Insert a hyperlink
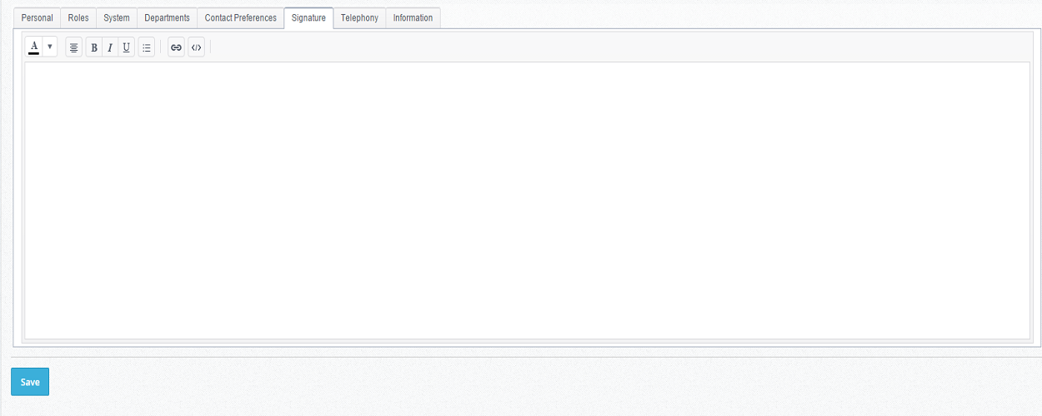This screenshot has height=416, width=1042. click(176, 47)
